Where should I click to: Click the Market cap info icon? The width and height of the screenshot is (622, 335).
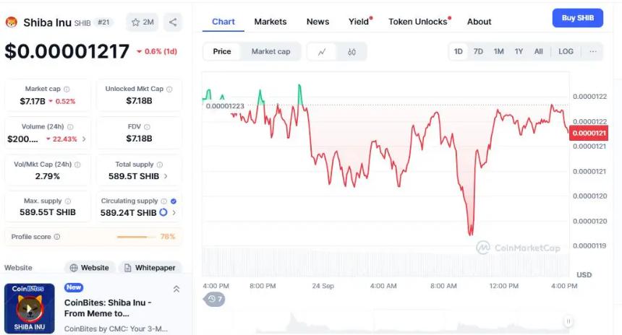(x=67, y=89)
